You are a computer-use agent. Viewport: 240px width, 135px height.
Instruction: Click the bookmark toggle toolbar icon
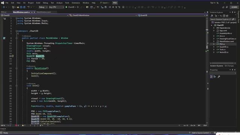click(123, 7)
